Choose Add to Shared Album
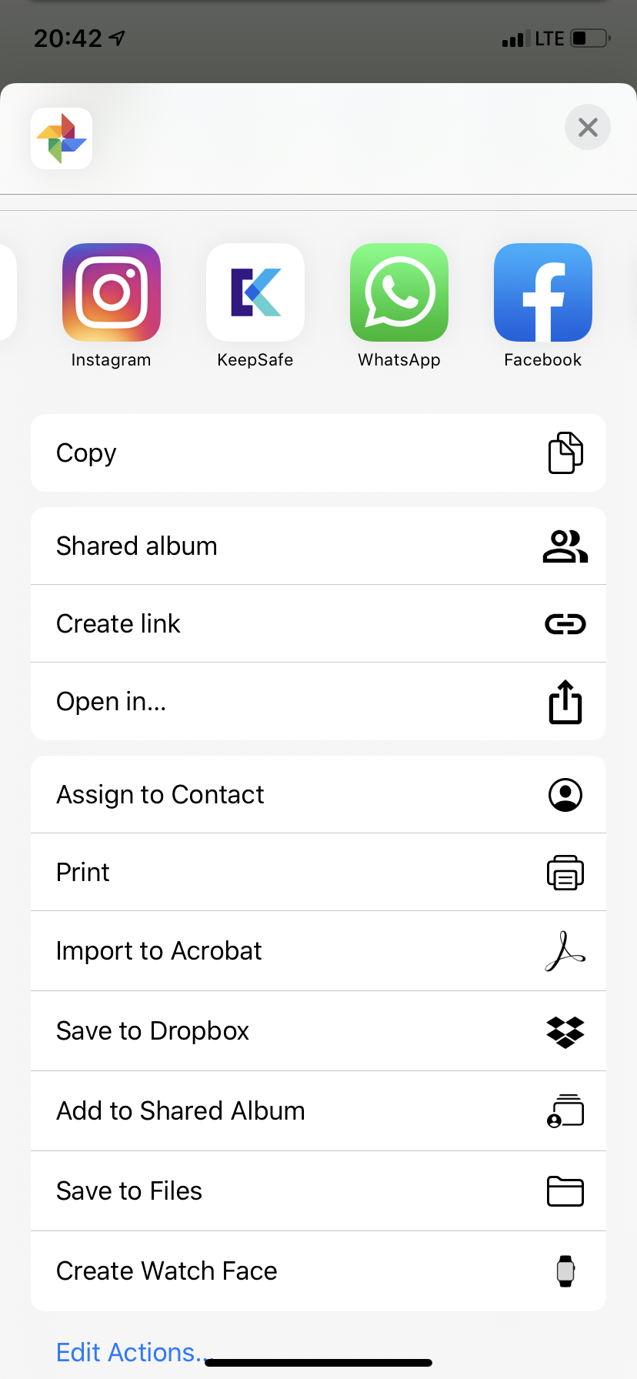This screenshot has height=1379, width=637. tap(318, 1111)
